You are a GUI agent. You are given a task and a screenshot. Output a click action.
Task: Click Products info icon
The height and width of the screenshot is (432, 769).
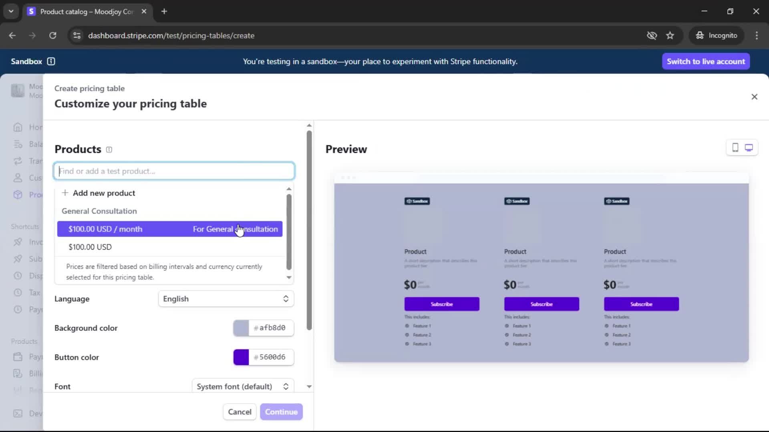109,150
